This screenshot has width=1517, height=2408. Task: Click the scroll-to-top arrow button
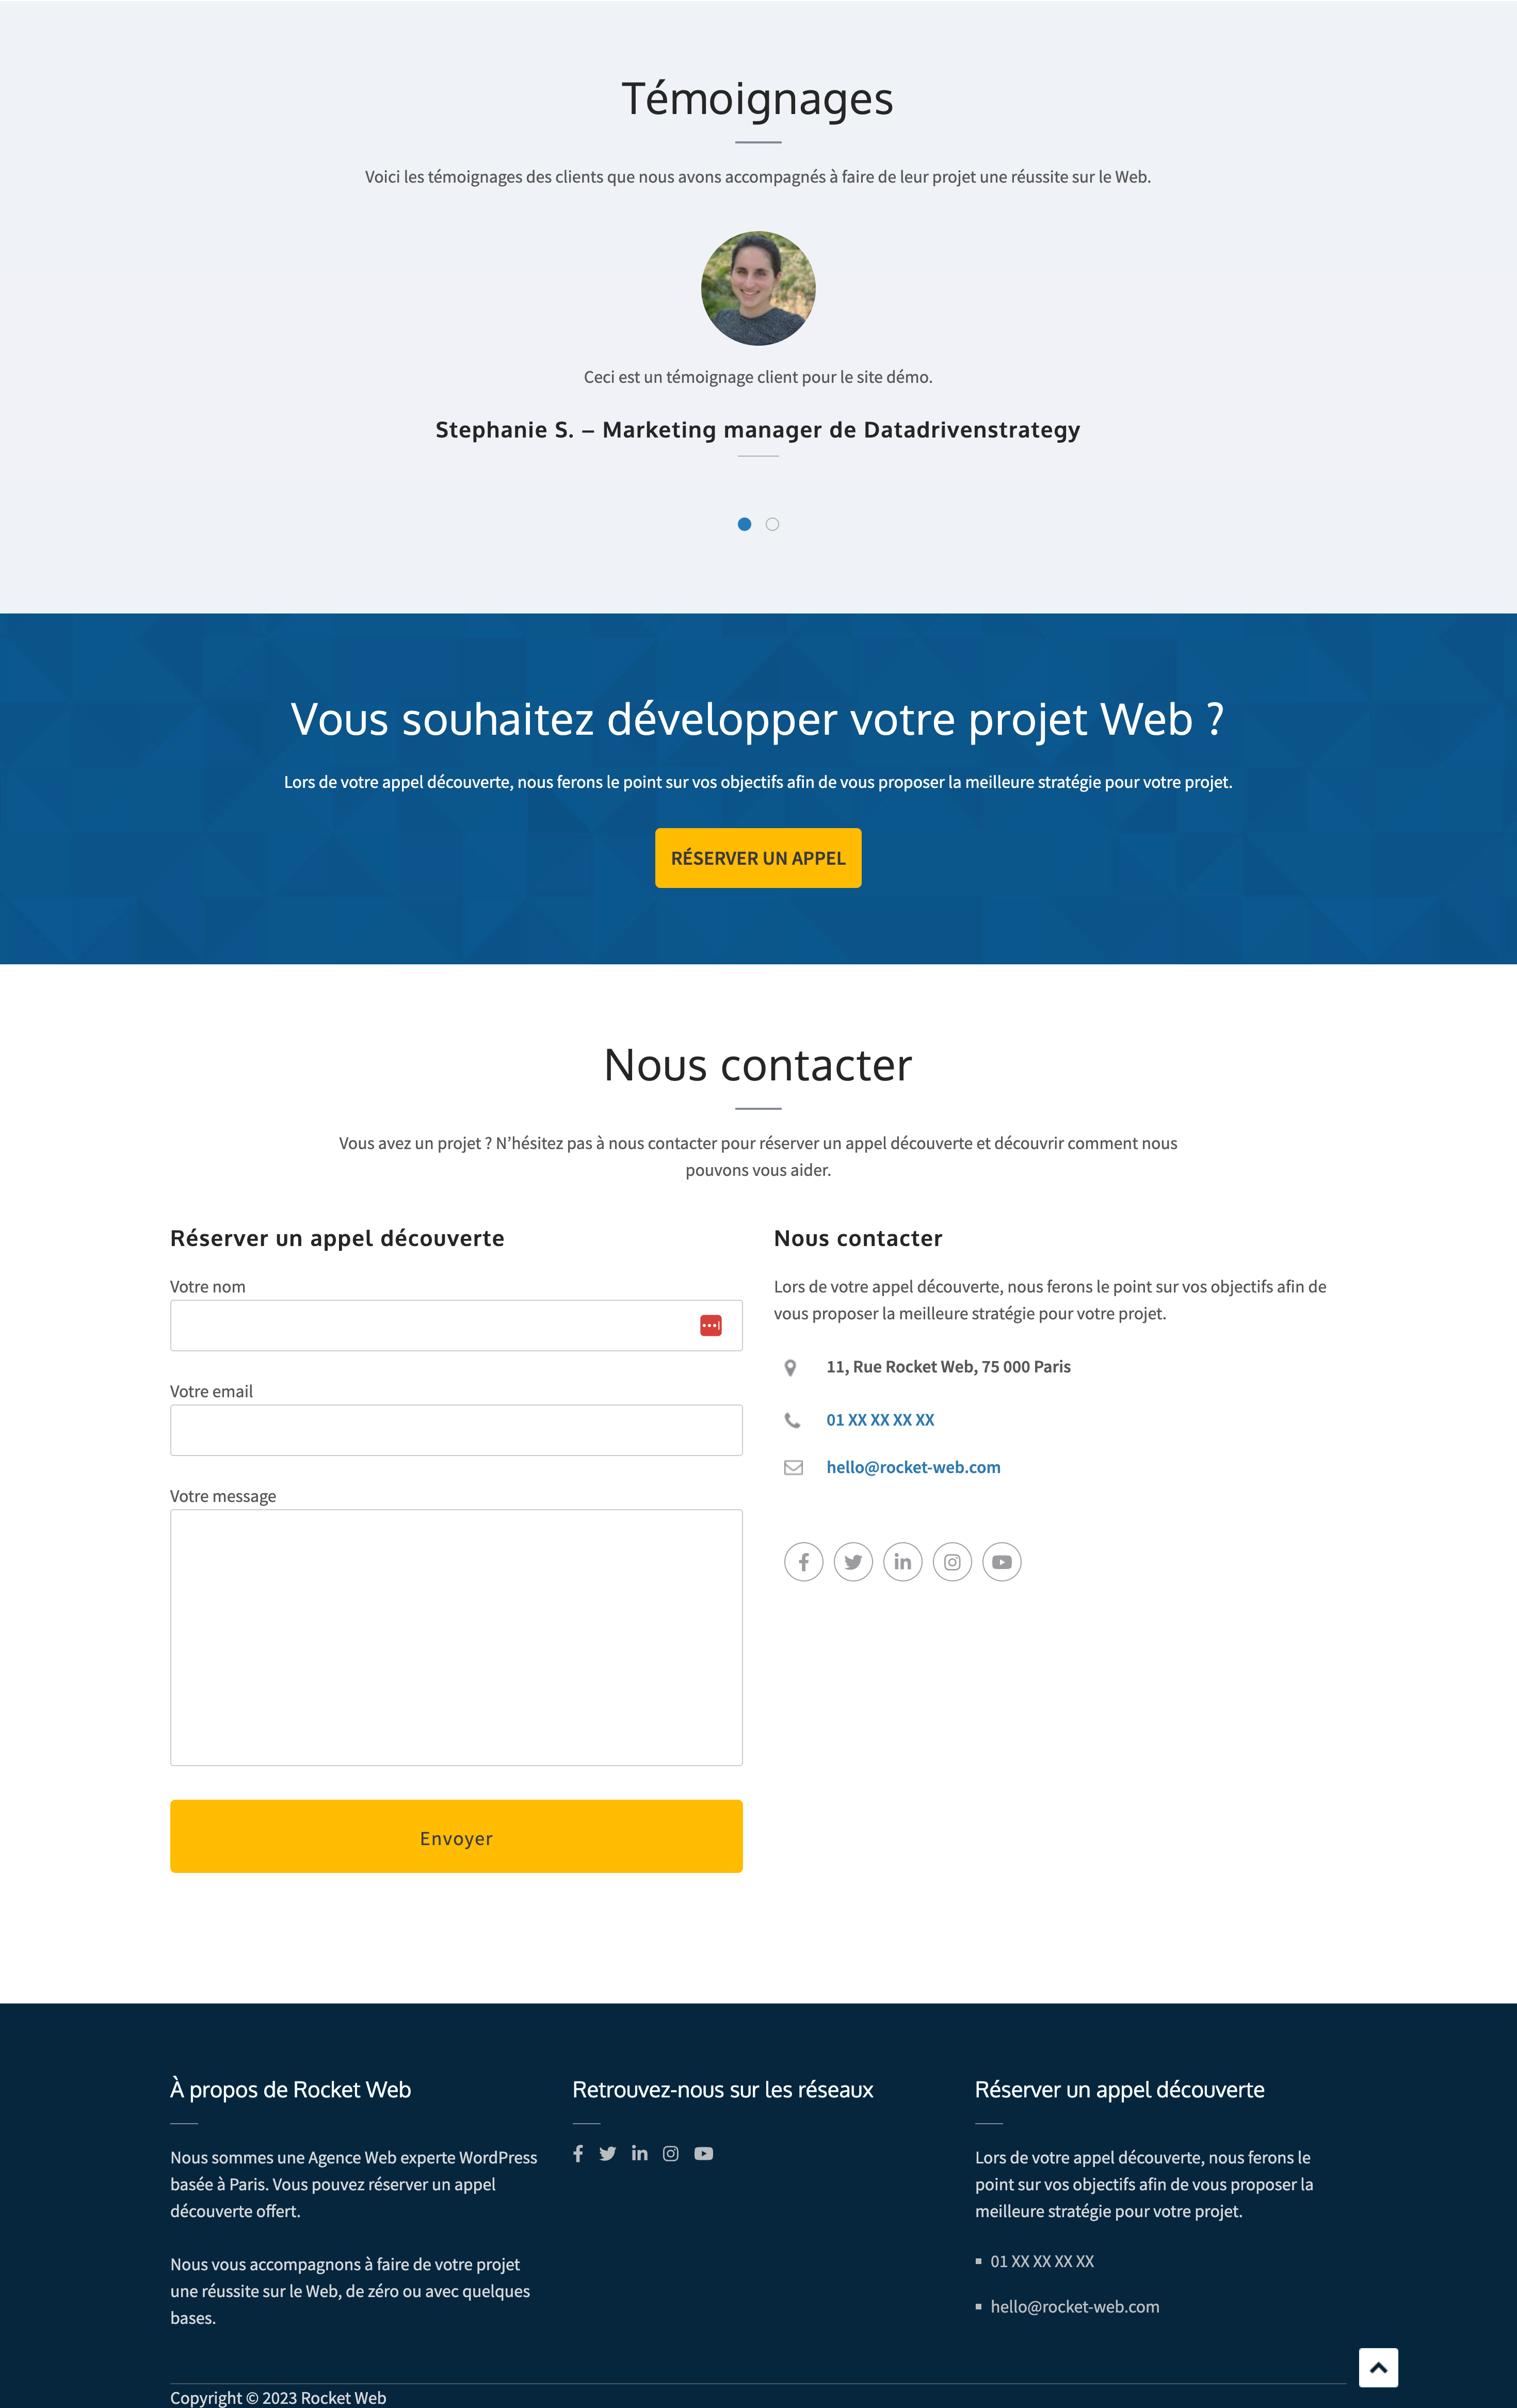(1378, 2367)
